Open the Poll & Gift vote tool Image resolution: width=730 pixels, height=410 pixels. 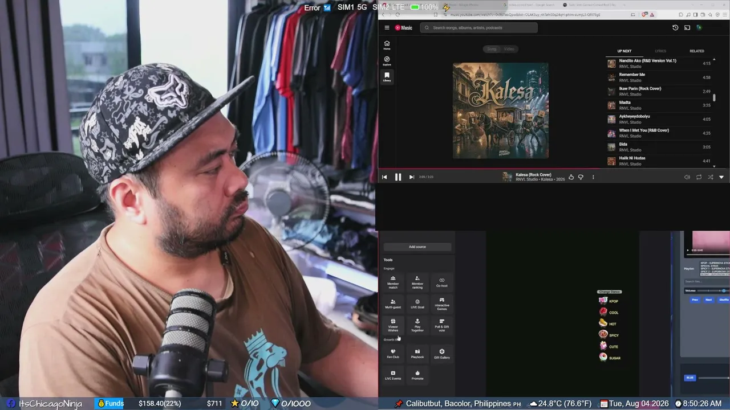tap(442, 325)
